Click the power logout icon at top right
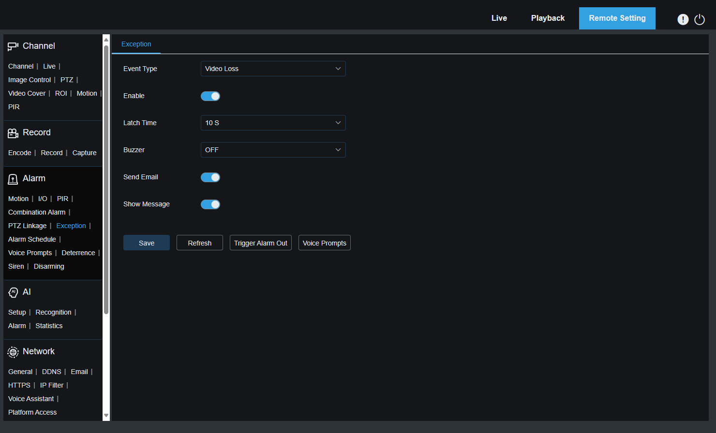 coord(700,19)
